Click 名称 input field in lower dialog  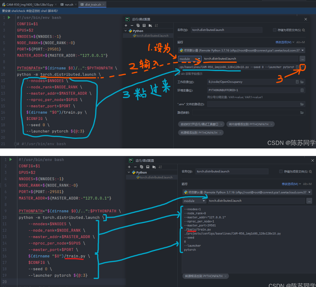point(232,172)
